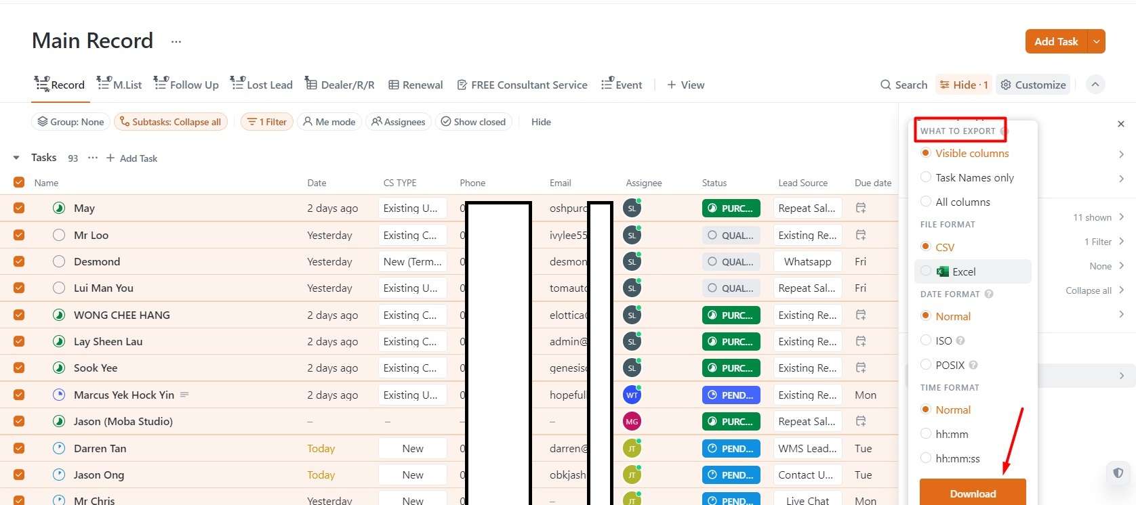Click the due date calendar icon for May
This screenshot has height=505, width=1136.
[x=861, y=208]
